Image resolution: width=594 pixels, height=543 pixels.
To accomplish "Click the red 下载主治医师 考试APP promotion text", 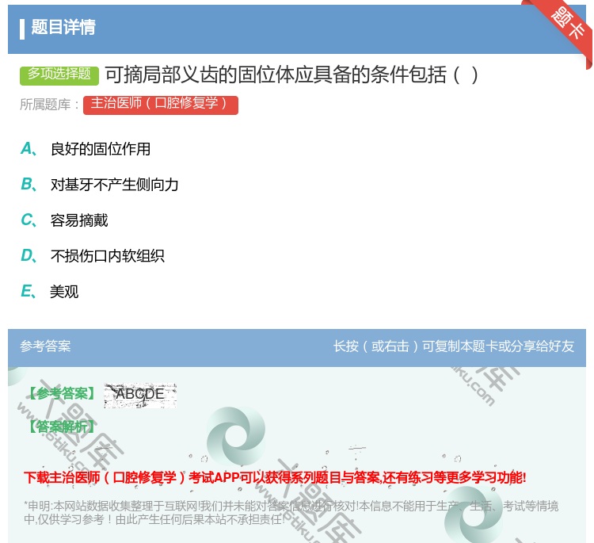I will [275, 477].
